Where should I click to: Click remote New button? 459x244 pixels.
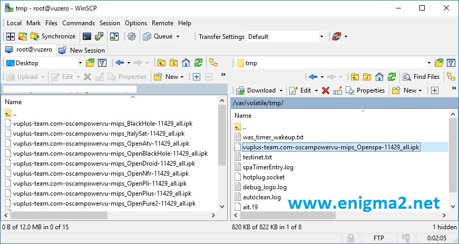404,90
